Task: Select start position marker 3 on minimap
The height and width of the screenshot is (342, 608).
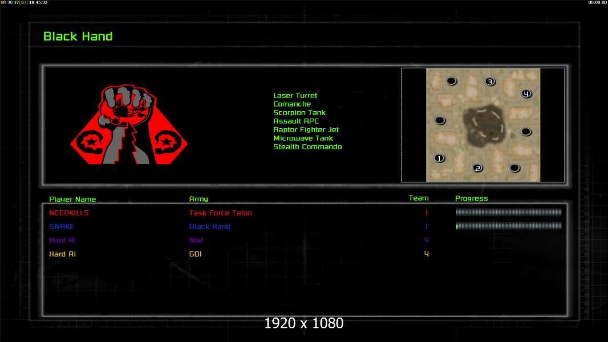Action: pyautogui.click(x=490, y=82)
